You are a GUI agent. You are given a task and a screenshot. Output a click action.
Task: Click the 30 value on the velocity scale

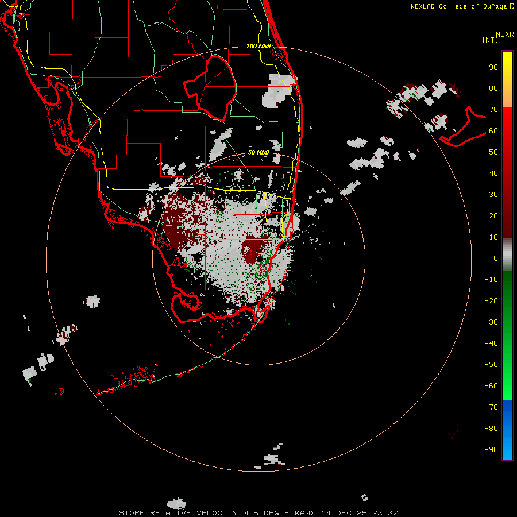[x=493, y=195]
